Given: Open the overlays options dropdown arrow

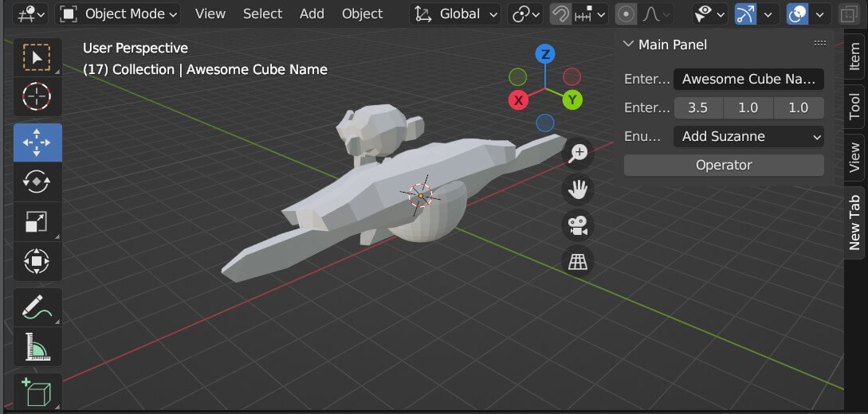Looking at the screenshot, I should pos(820,14).
